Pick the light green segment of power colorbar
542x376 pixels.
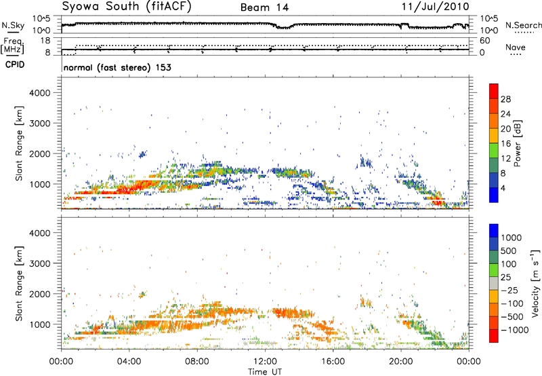[x=494, y=151]
